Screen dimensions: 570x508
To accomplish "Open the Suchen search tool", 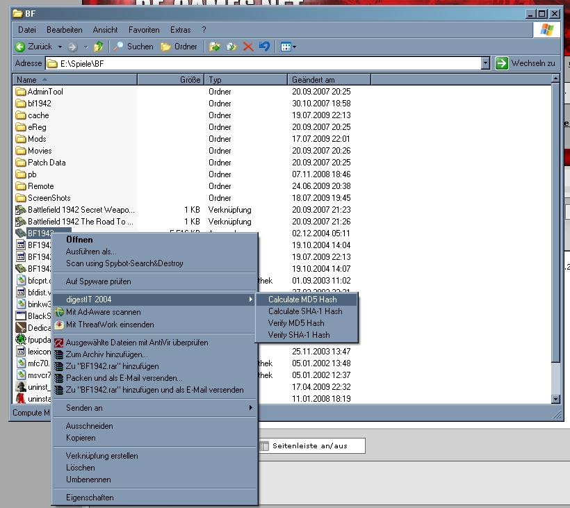I will 133,47.
